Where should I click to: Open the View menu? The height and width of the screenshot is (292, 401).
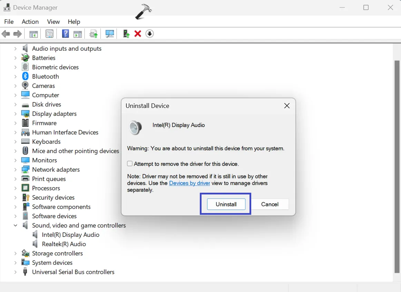pos(53,22)
